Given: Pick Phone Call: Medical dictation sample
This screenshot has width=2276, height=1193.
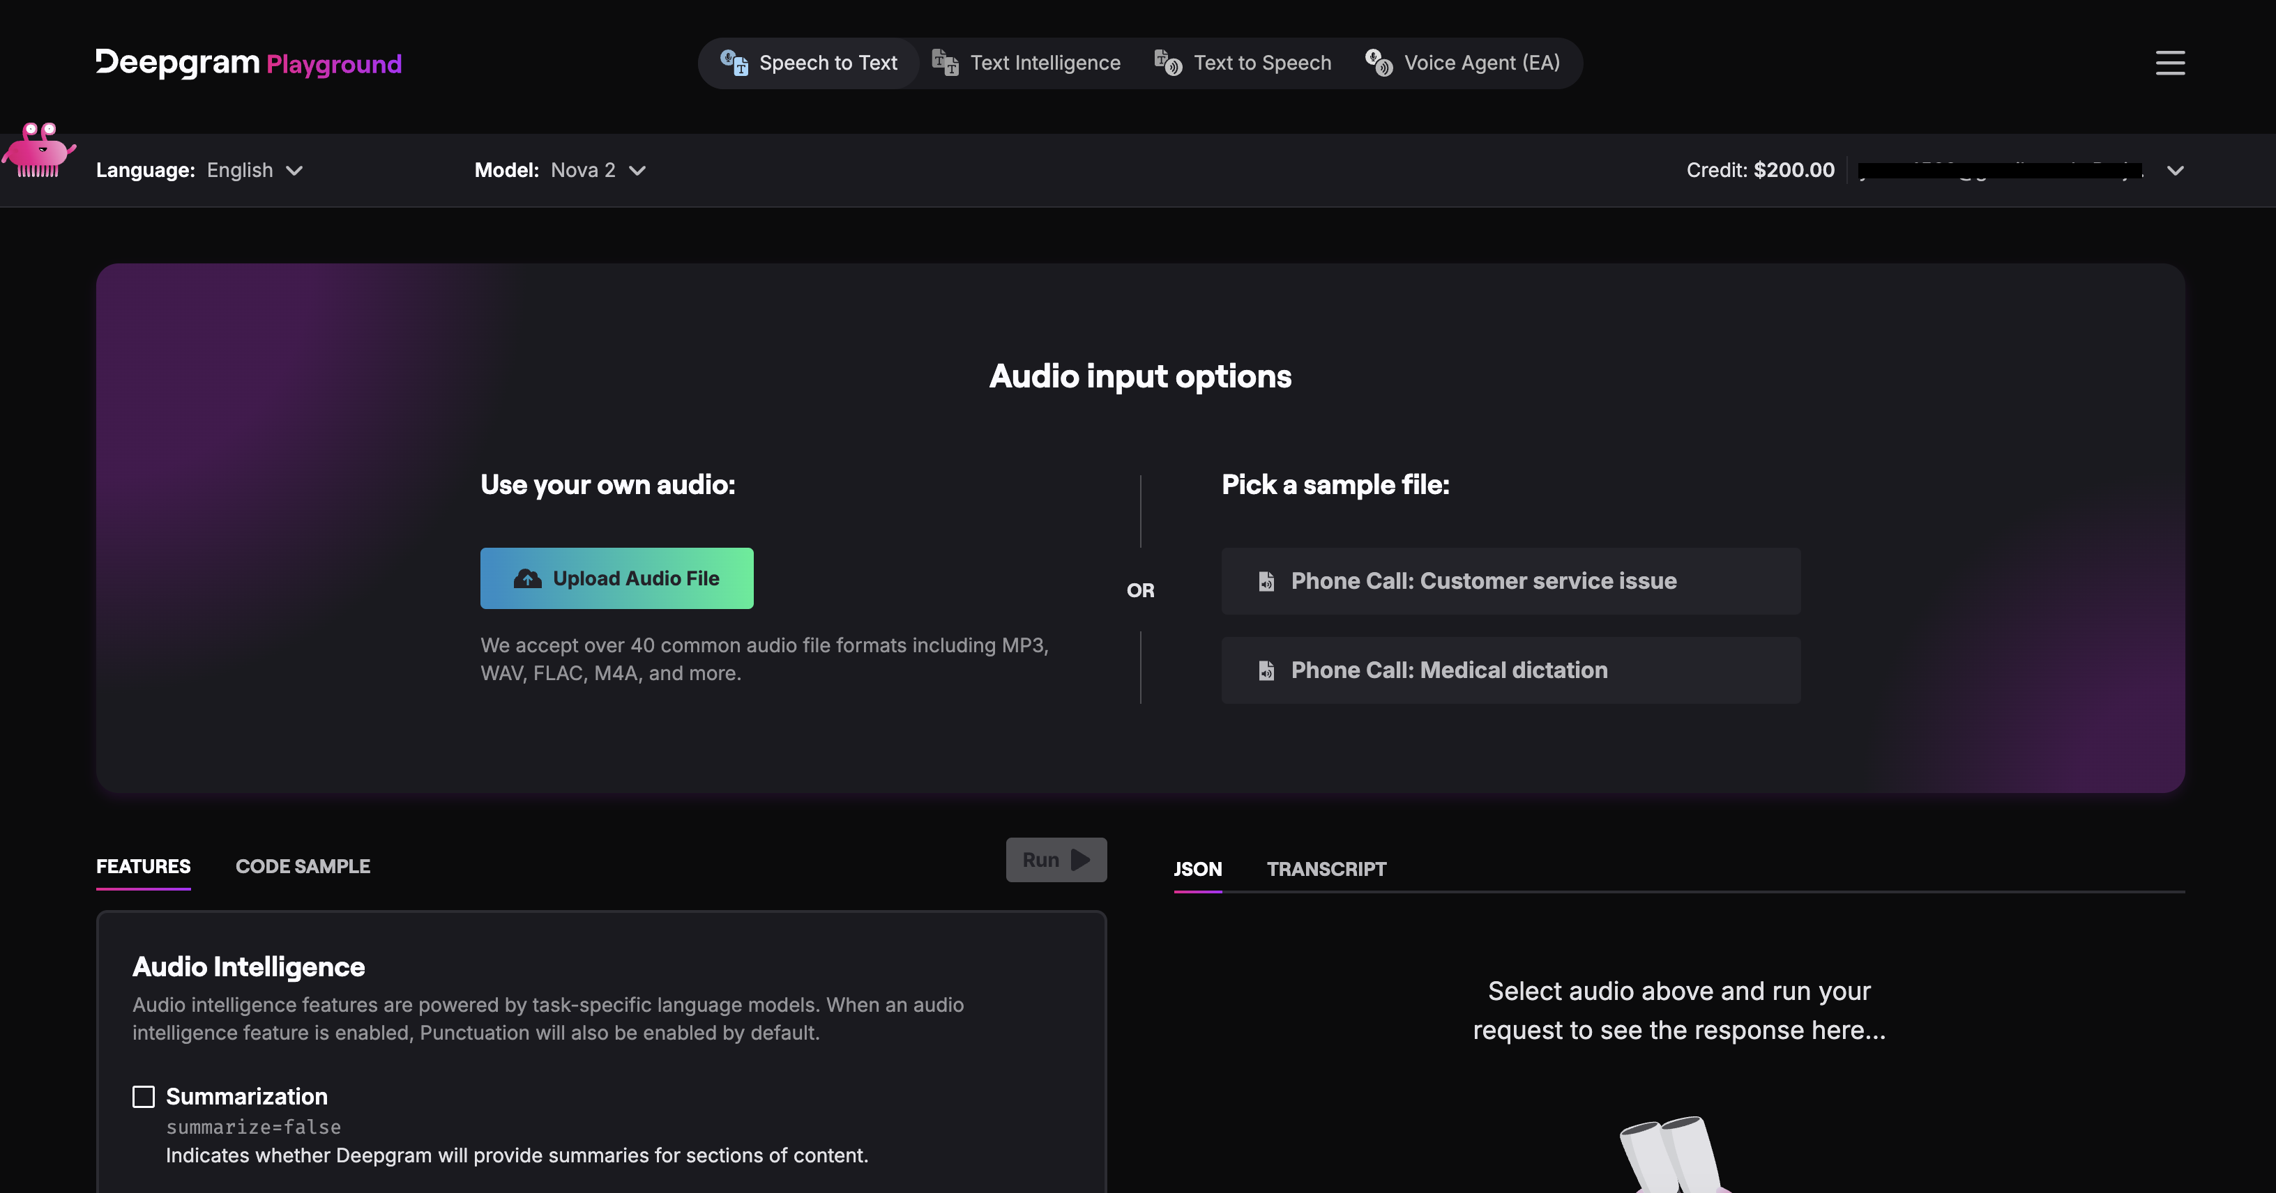Looking at the screenshot, I should (x=1511, y=670).
